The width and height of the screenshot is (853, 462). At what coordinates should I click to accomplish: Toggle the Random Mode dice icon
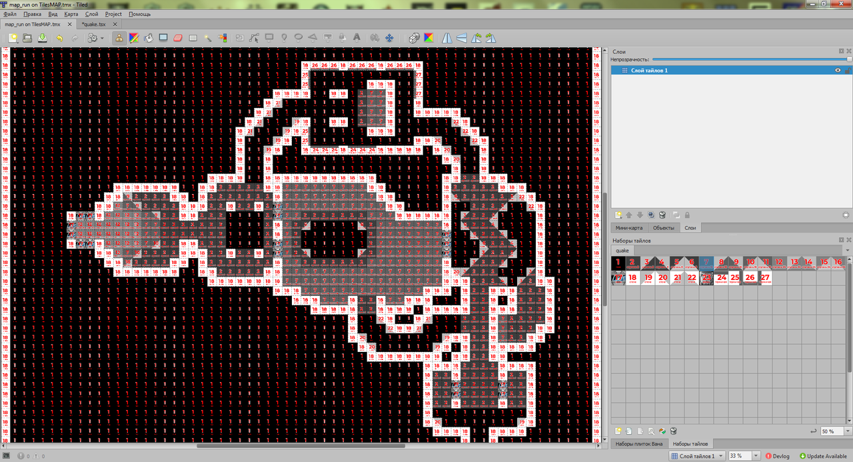pyautogui.click(x=413, y=38)
